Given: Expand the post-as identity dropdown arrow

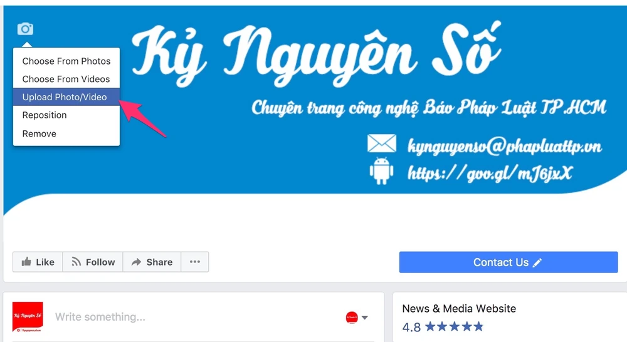Looking at the screenshot, I should point(365,318).
